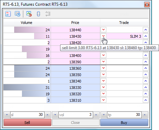Screen dimensions: 159x130
Task: Click blue buy arrow at price 138360
Action: pyautogui.click(x=145, y=68)
